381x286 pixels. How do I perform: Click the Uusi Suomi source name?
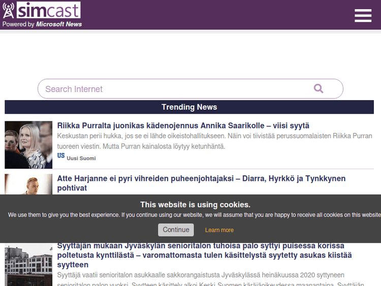pyautogui.click(x=81, y=158)
